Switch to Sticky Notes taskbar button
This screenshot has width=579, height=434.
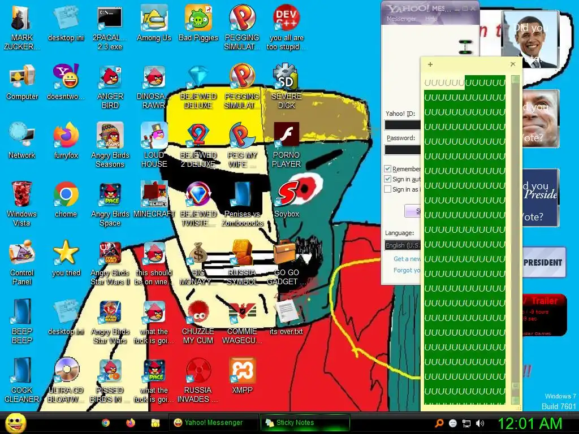coord(305,423)
